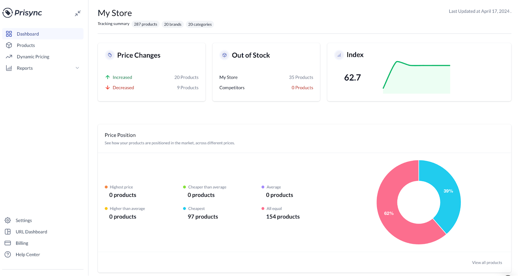Click the green Increased arrow icon
This screenshot has height=276, width=518.
[x=107, y=77]
